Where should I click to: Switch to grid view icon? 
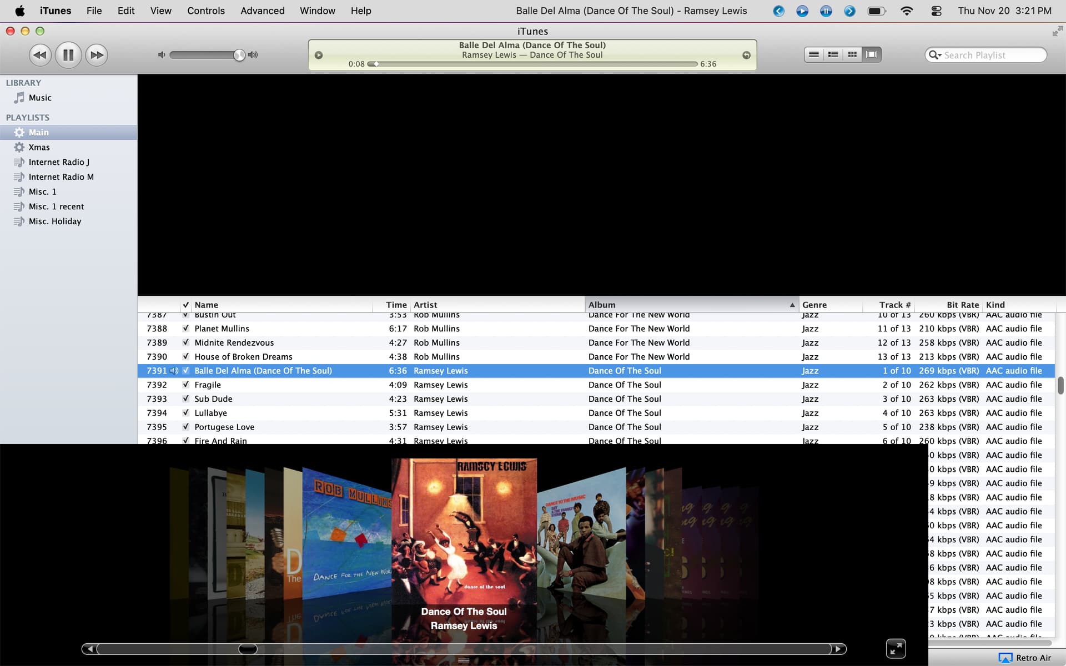coord(852,54)
